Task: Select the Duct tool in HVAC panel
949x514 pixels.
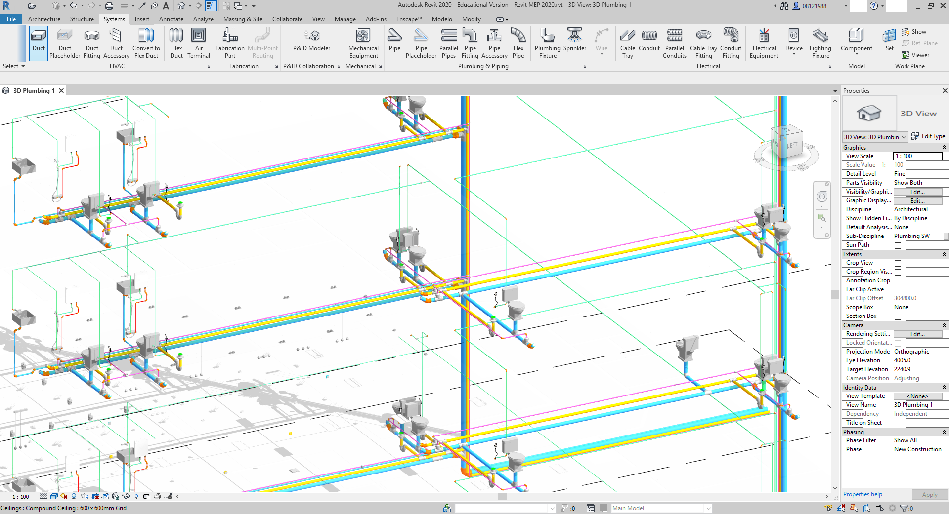Action: pyautogui.click(x=39, y=42)
